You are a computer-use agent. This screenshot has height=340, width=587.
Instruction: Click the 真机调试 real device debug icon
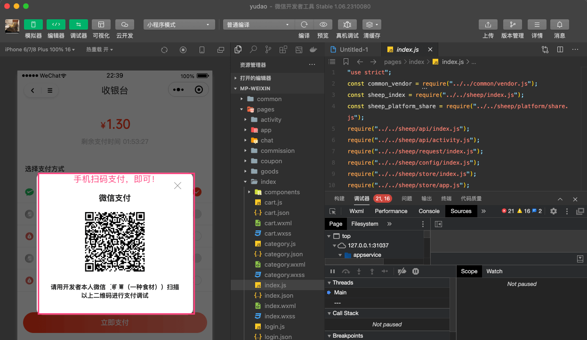pyautogui.click(x=347, y=24)
